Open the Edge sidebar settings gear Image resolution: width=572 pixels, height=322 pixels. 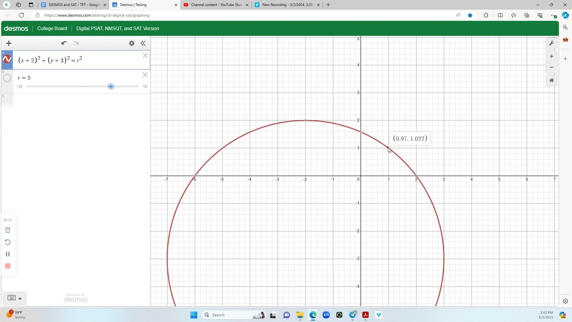[x=565, y=301]
